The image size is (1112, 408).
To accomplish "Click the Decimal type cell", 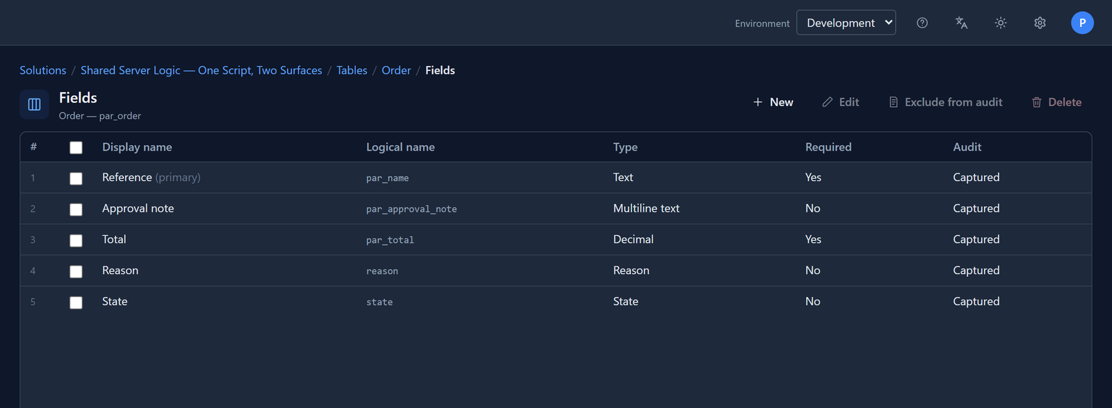I will point(633,239).
